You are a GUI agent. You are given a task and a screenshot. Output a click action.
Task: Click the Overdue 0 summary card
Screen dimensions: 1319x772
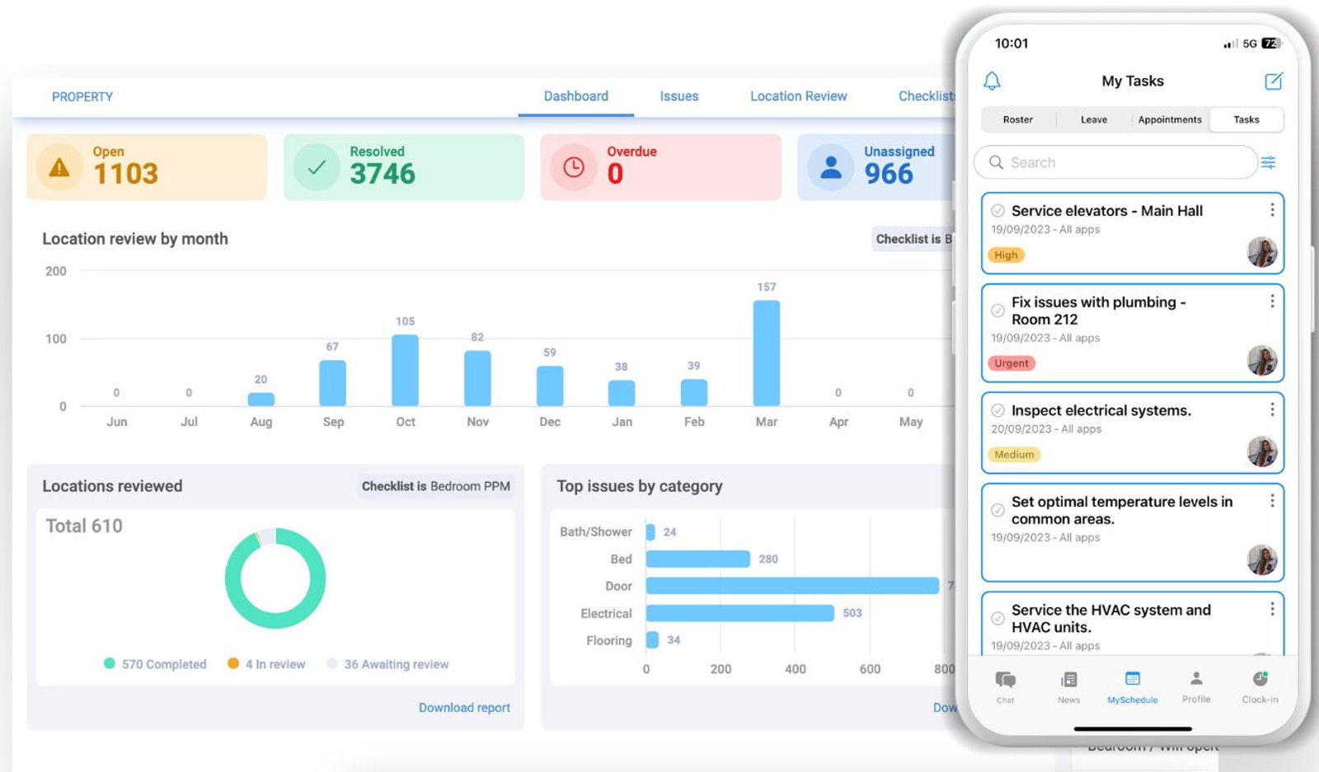click(x=661, y=167)
